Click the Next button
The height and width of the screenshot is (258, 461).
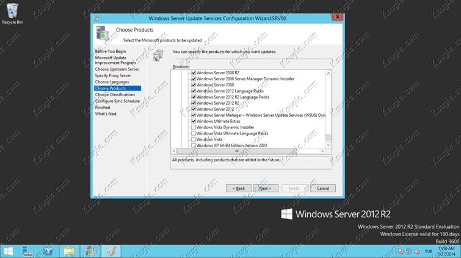[x=266, y=188]
